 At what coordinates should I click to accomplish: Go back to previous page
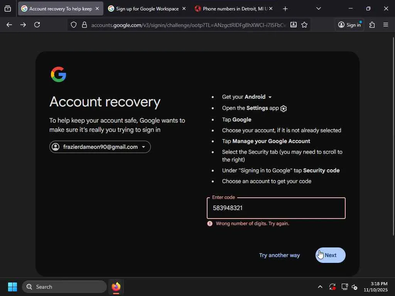(x=9, y=25)
